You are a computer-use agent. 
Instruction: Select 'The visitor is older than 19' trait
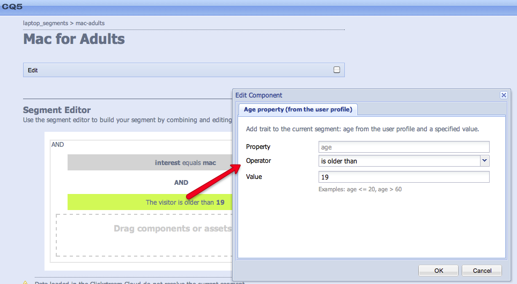pyautogui.click(x=150, y=202)
